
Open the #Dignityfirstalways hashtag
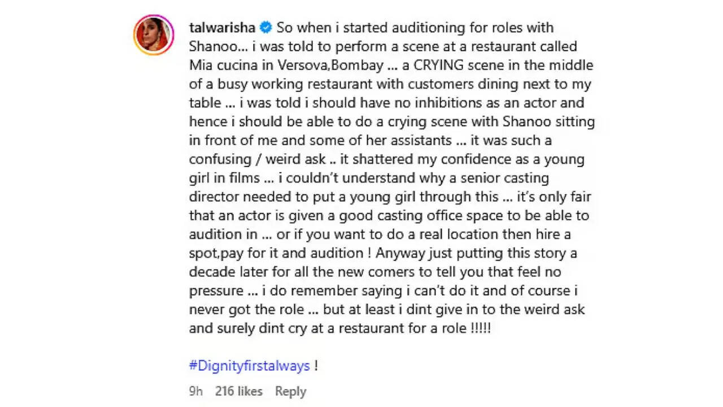pos(249,365)
